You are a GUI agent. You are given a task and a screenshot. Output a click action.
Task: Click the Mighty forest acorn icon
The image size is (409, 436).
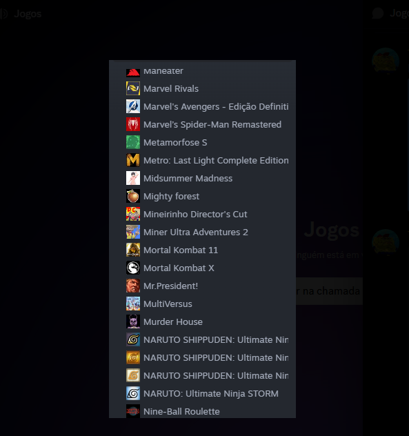(133, 196)
